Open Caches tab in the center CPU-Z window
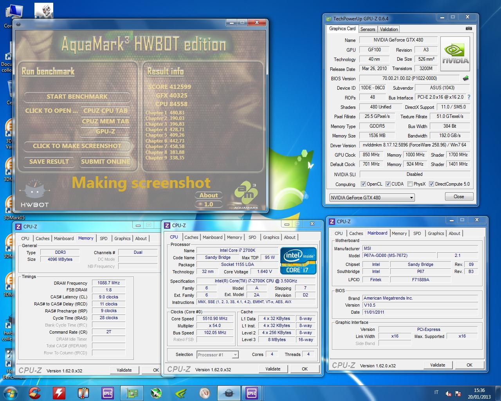This screenshot has height=401, width=501. [x=191, y=237]
